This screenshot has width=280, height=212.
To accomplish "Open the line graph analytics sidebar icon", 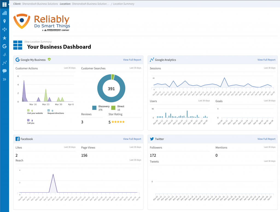I will point(4,63).
